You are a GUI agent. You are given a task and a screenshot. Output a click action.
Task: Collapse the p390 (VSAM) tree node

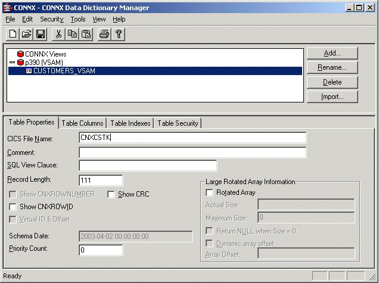(x=12, y=63)
